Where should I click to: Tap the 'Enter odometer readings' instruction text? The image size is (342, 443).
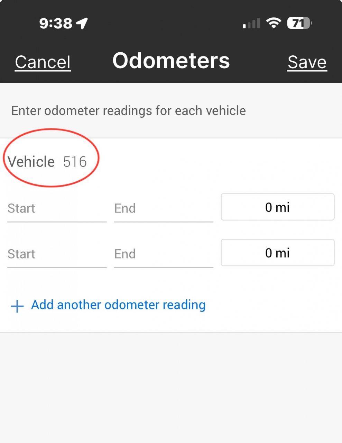129,111
